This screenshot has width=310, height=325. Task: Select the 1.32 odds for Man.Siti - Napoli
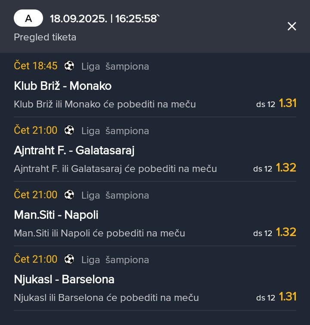286,232
